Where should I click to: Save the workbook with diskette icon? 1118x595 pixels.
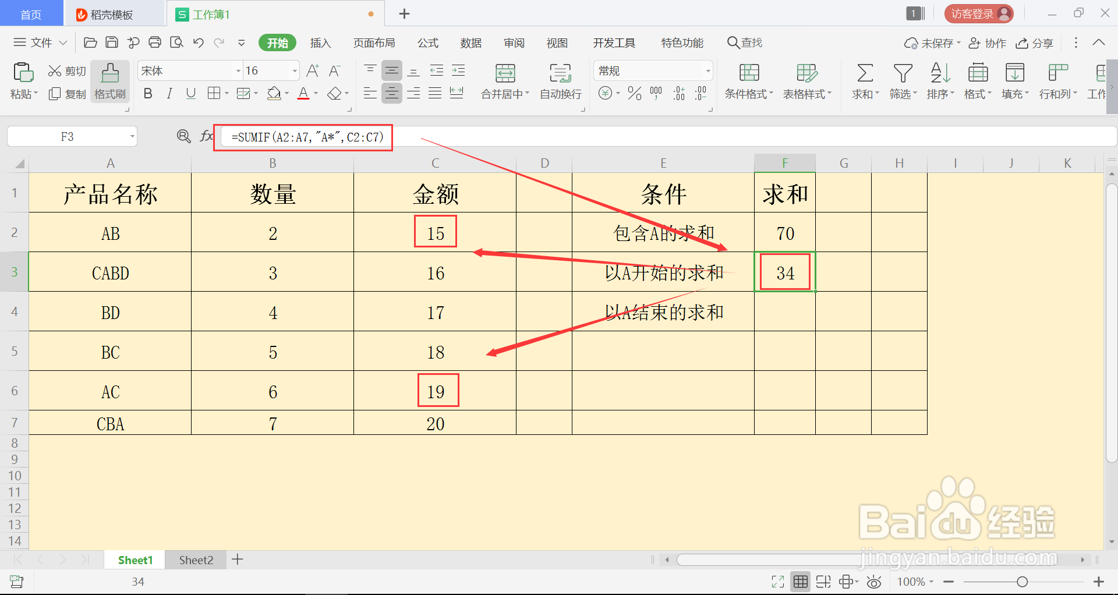pos(112,42)
